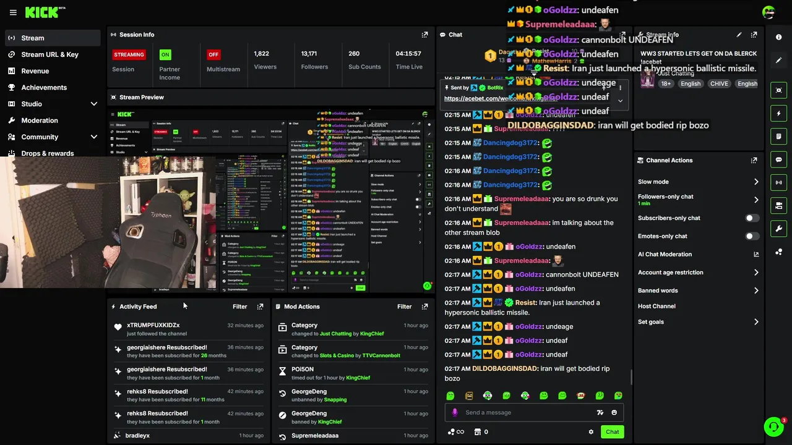
Task: Click the pencil edit-layout icon in right sidebar
Action: point(778,60)
